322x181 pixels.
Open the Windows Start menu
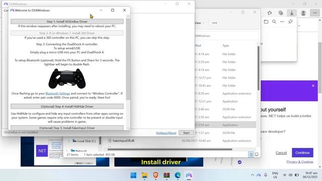click(133, 175)
